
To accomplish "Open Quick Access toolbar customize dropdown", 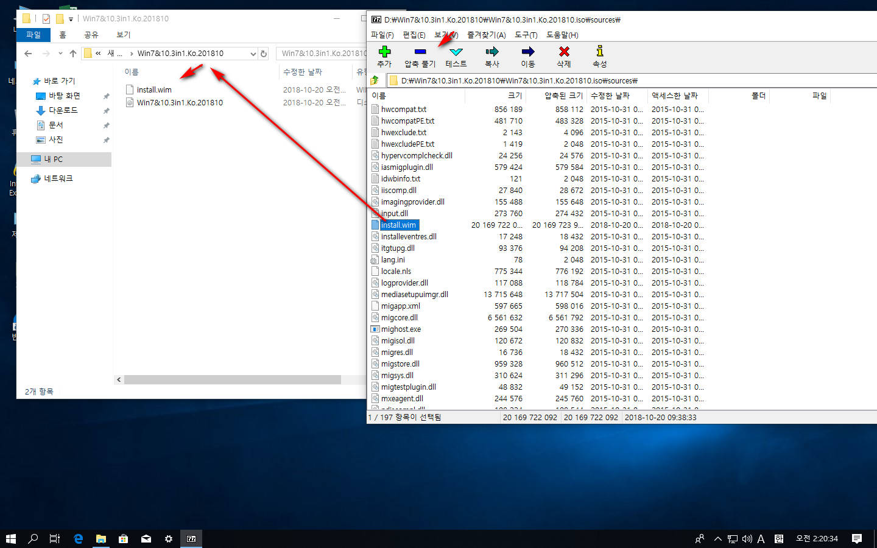I will coord(71,19).
